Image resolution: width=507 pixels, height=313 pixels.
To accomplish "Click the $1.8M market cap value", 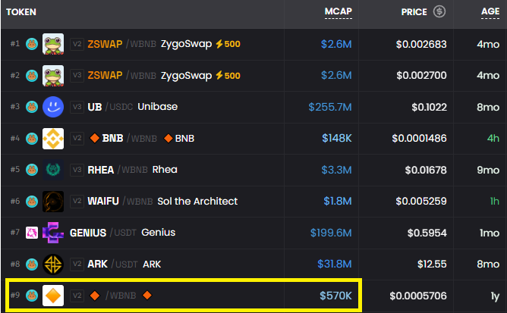I will [338, 202].
